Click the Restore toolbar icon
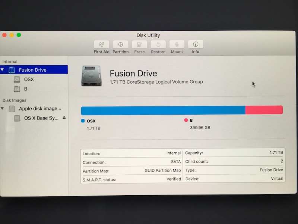 [x=158, y=44]
